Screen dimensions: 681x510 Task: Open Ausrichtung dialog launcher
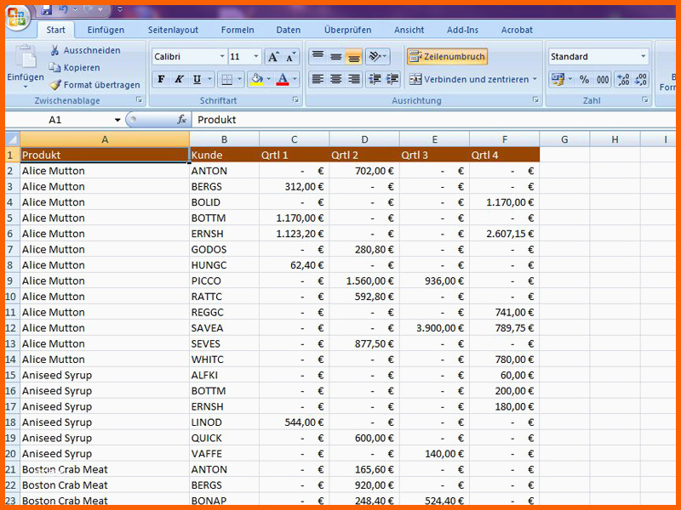pyautogui.click(x=536, y=99)
